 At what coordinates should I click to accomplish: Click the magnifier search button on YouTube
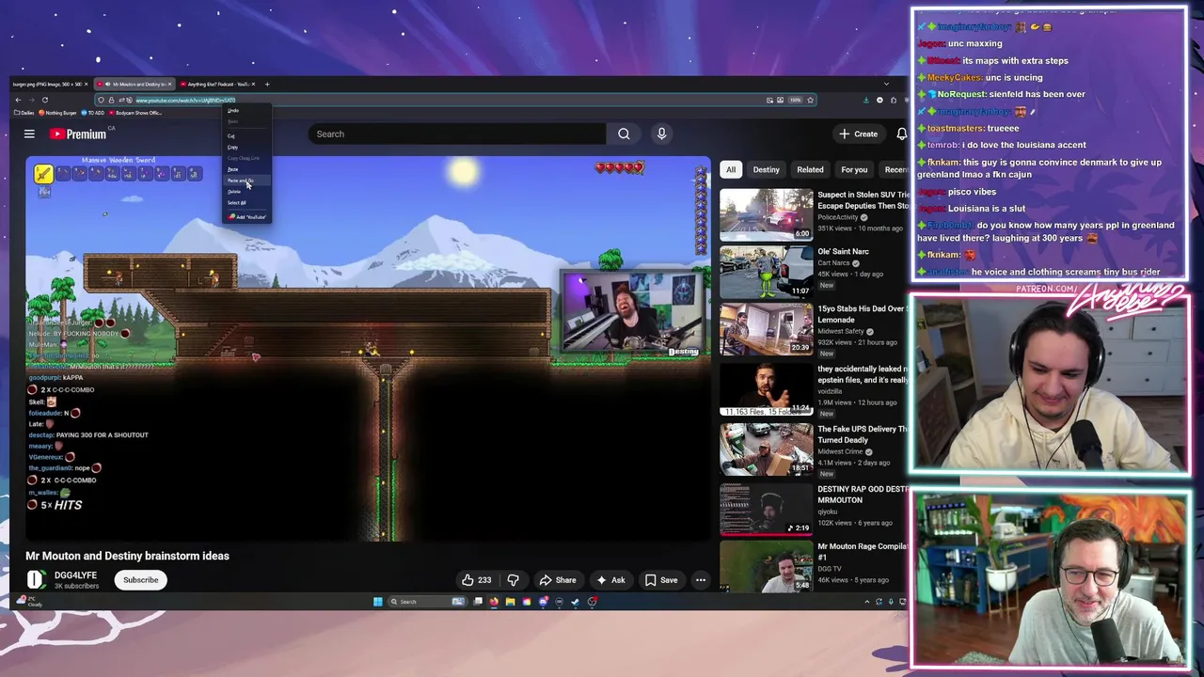pyautogui.click(x=624, y=134)
